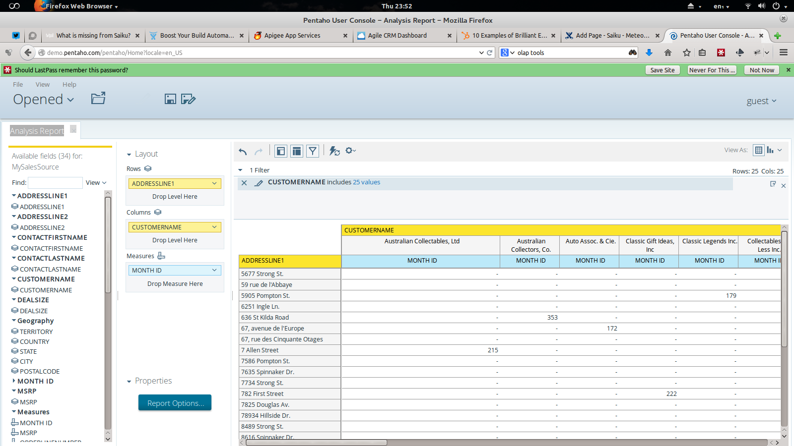Screen dimensions: 794x446
Task: Switch to chart view icon
Action: (770, 150)
